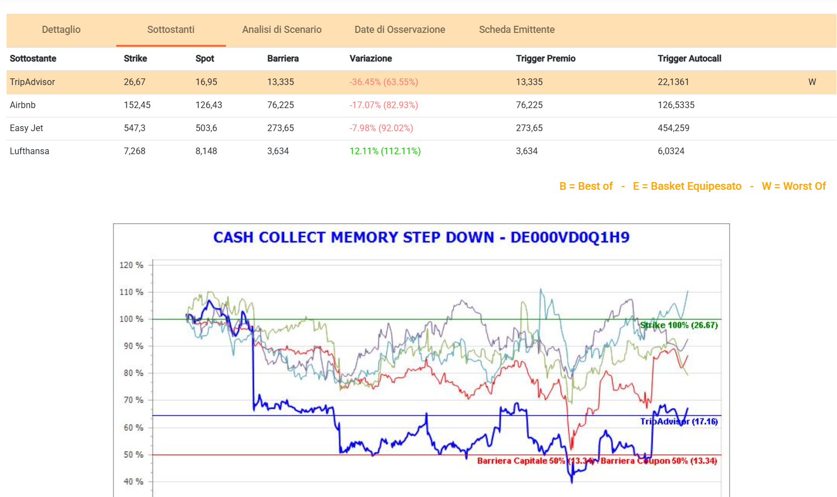Click the chart title CASH COLLECT MEMORY STEP DOWN
837x497 pixels.
tap(421, 238)
